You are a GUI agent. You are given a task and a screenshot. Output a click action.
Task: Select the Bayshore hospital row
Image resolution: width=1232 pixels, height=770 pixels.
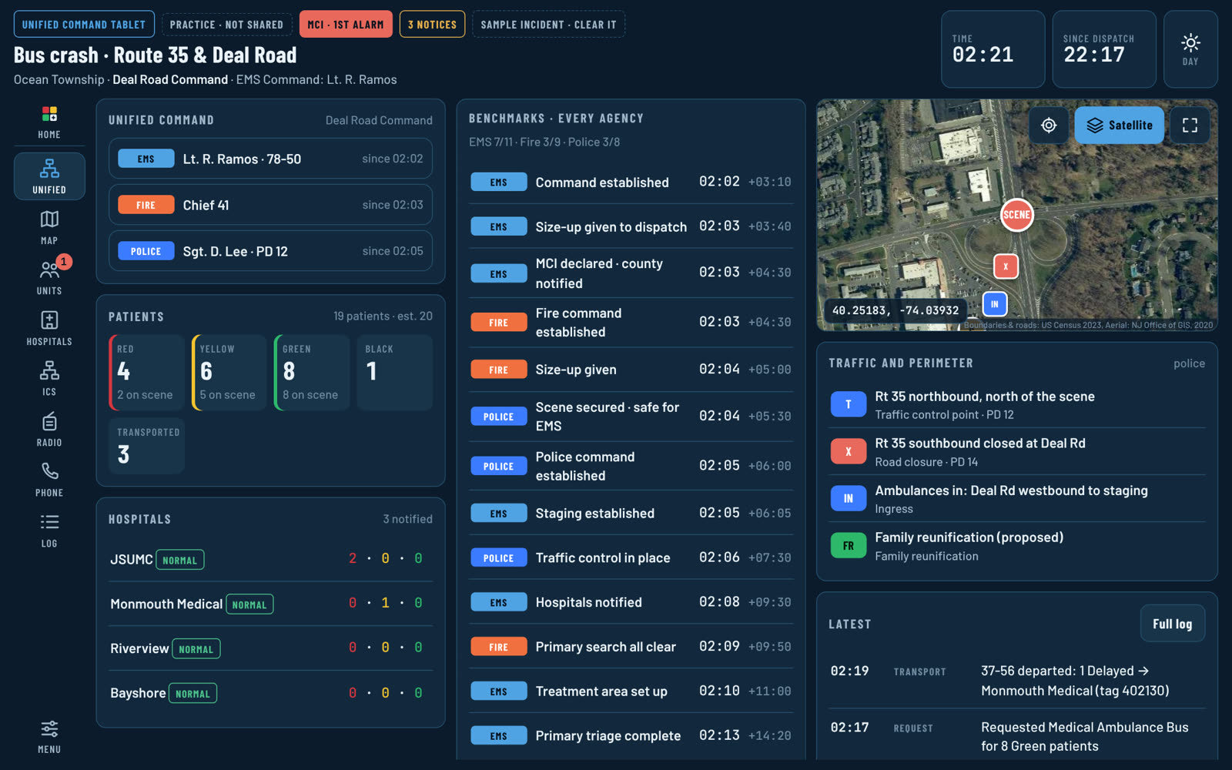270,693
